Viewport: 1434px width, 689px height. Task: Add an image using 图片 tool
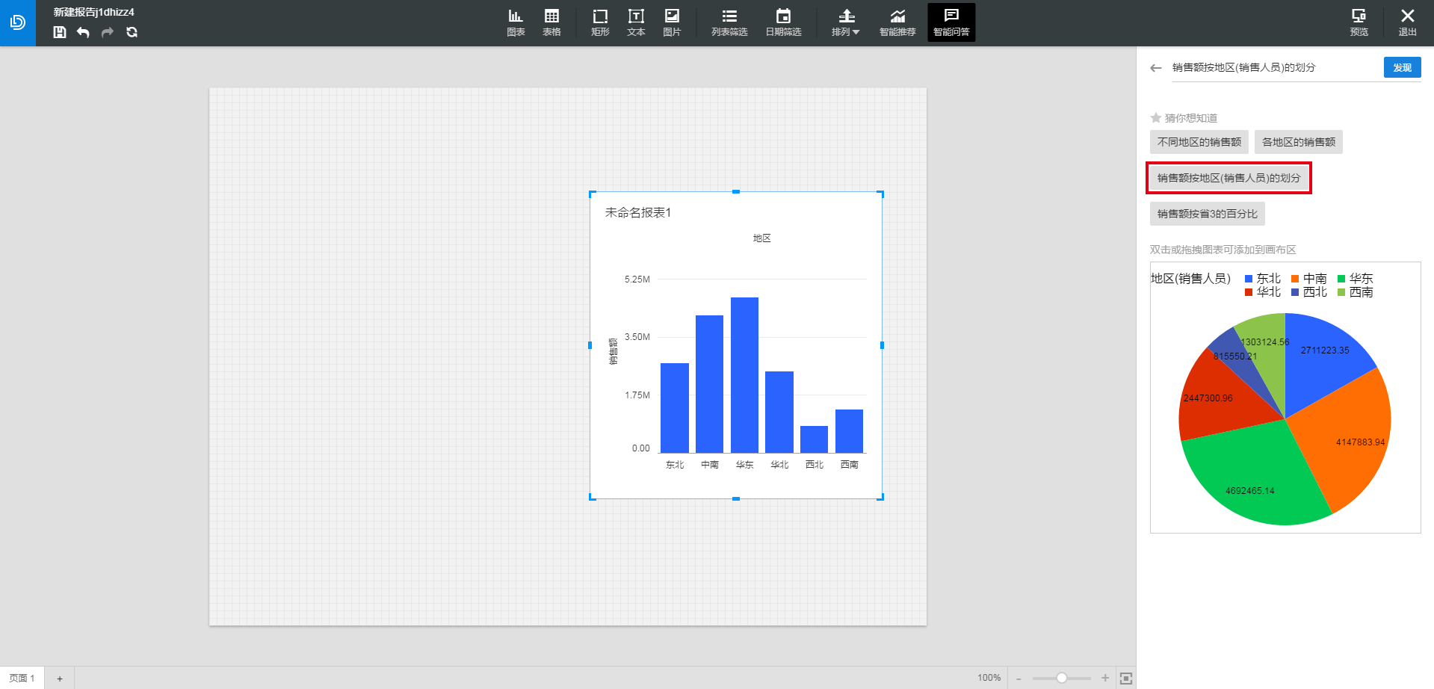coord(672,22)
